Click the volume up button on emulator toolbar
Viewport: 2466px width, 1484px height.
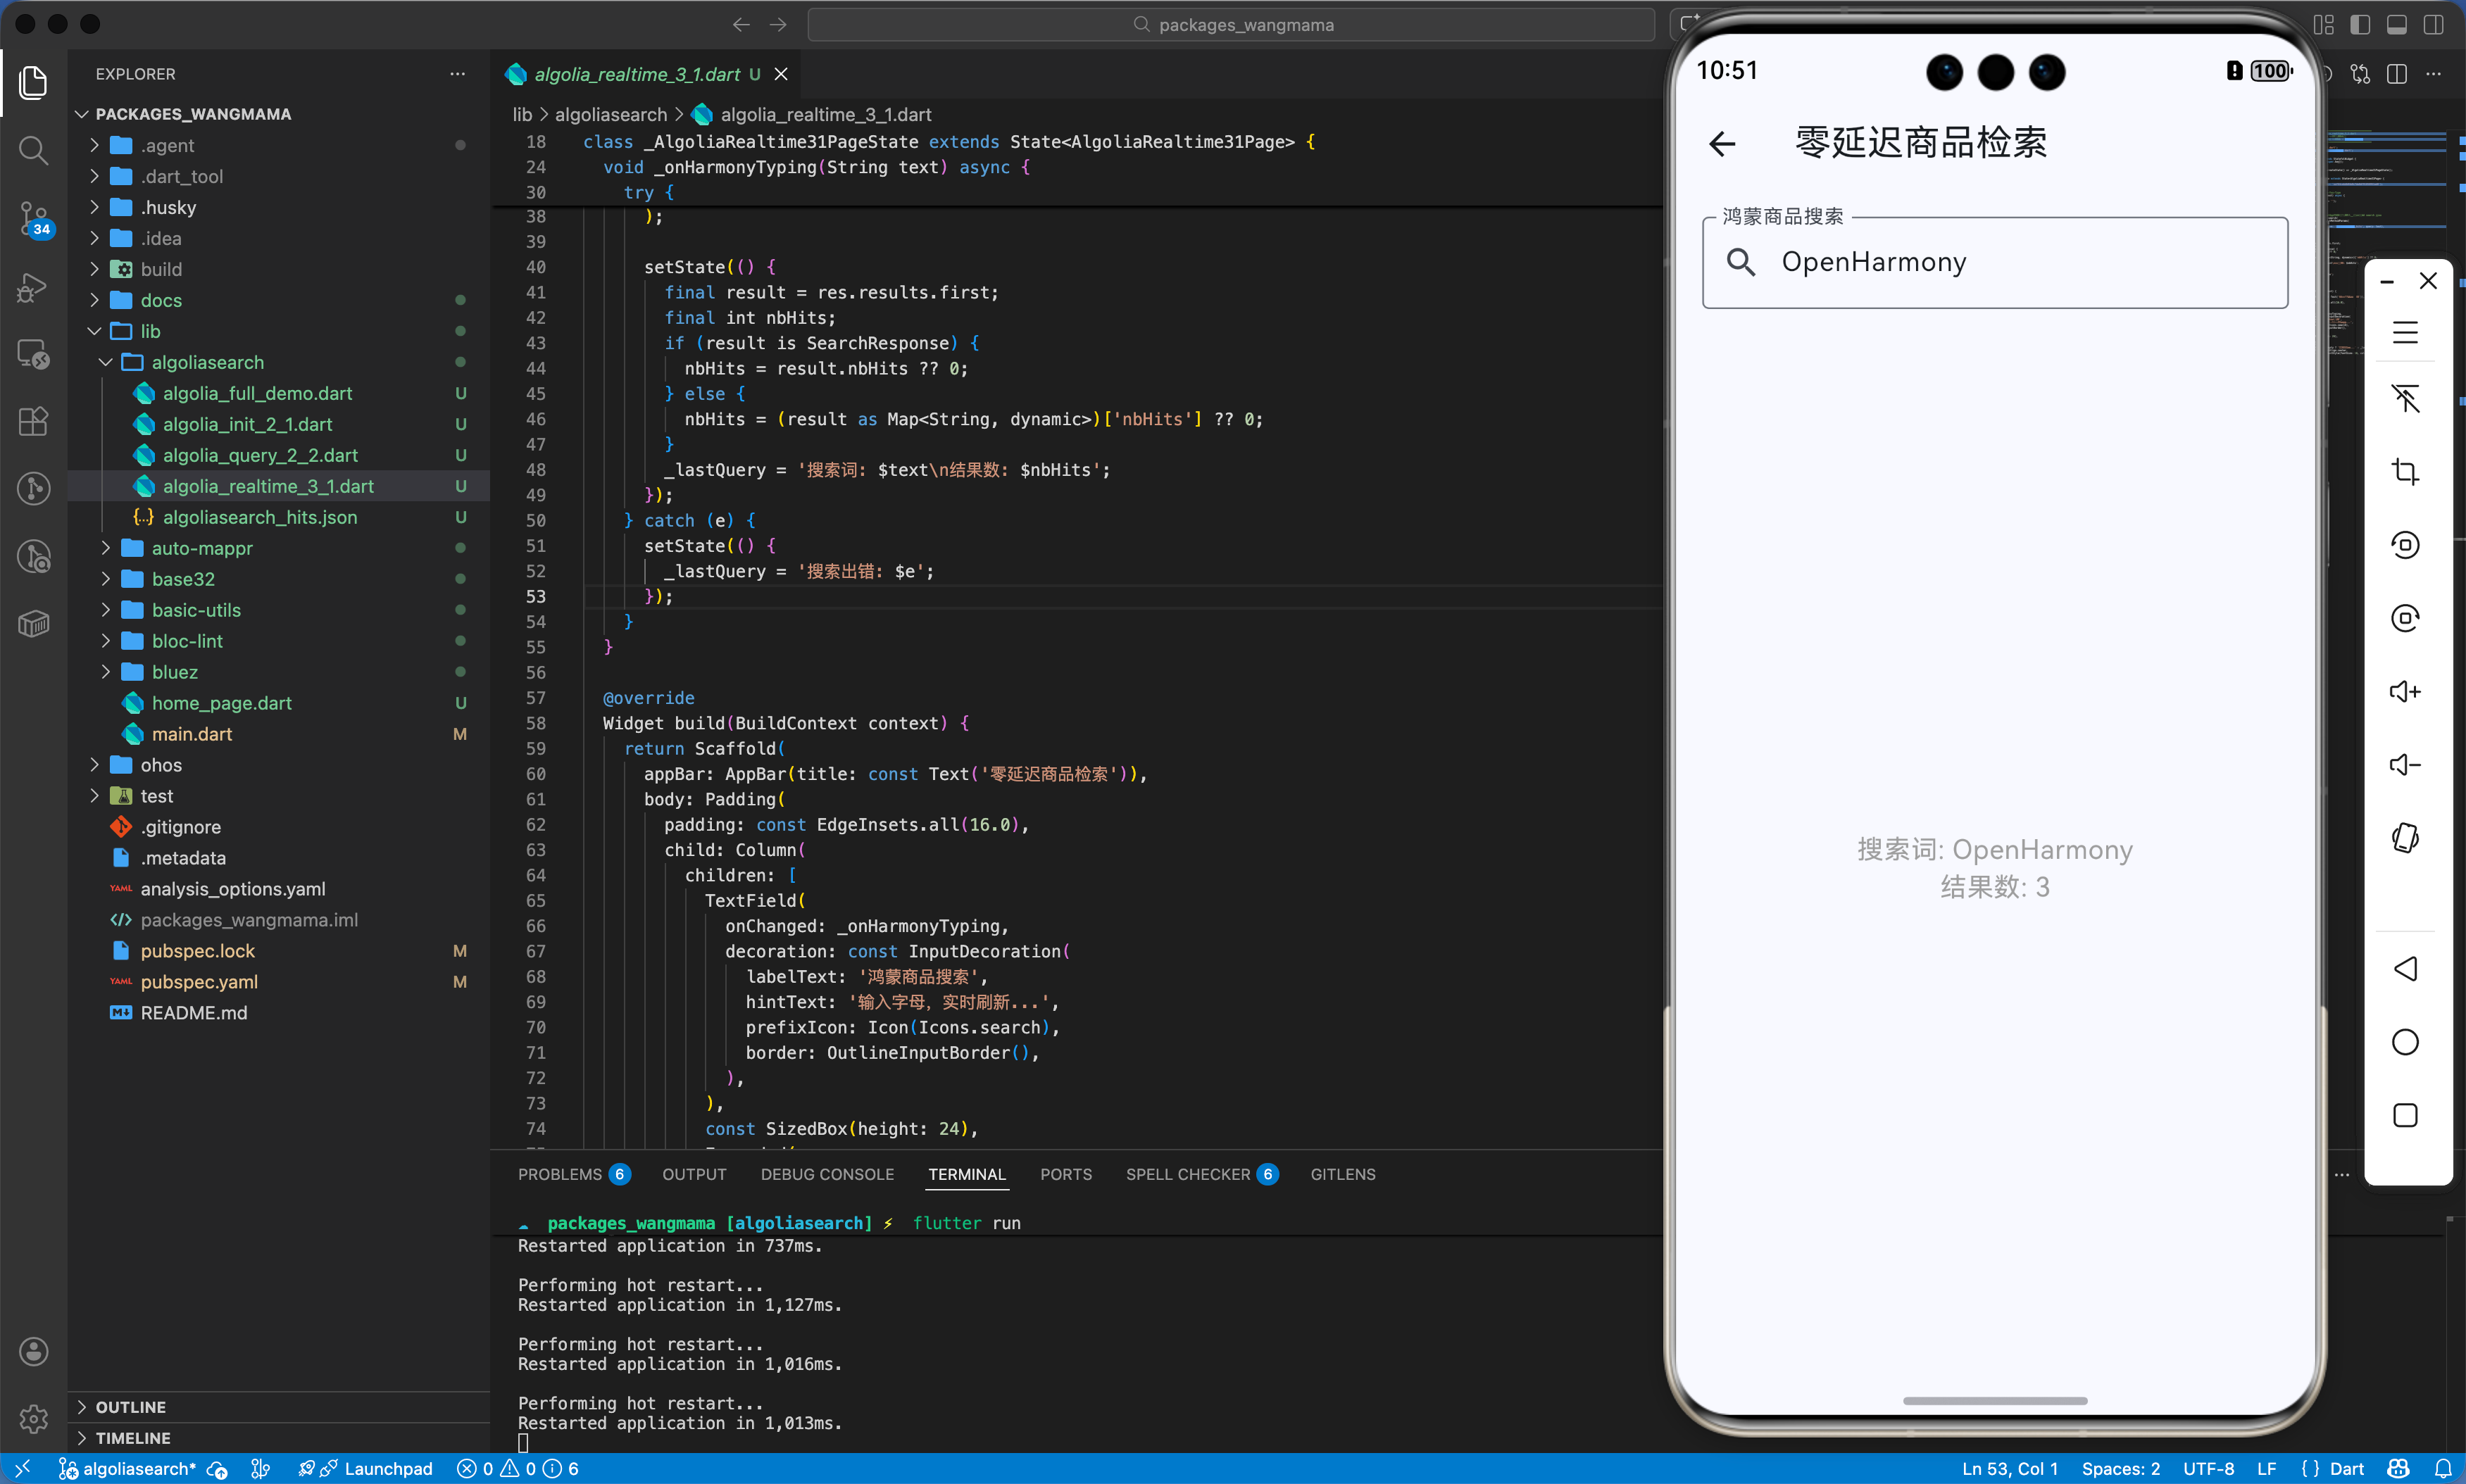point(2404,692)
